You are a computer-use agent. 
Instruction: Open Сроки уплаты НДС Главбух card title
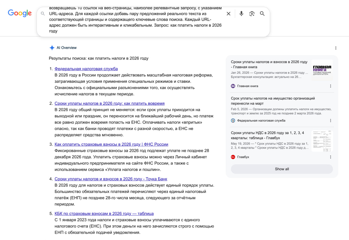[267, 135]
